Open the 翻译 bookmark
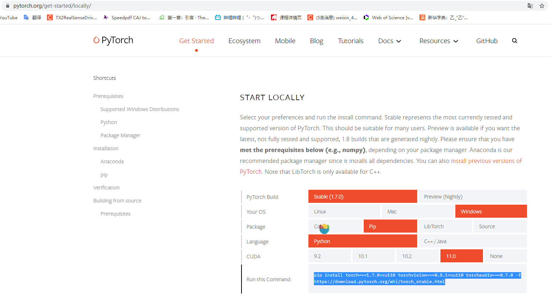 click(32, 17)
